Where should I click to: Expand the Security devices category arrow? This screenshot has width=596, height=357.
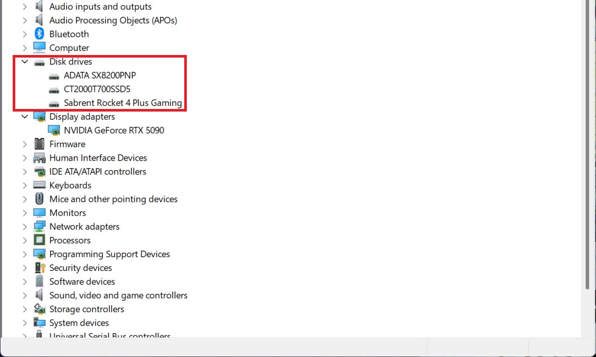25,268
